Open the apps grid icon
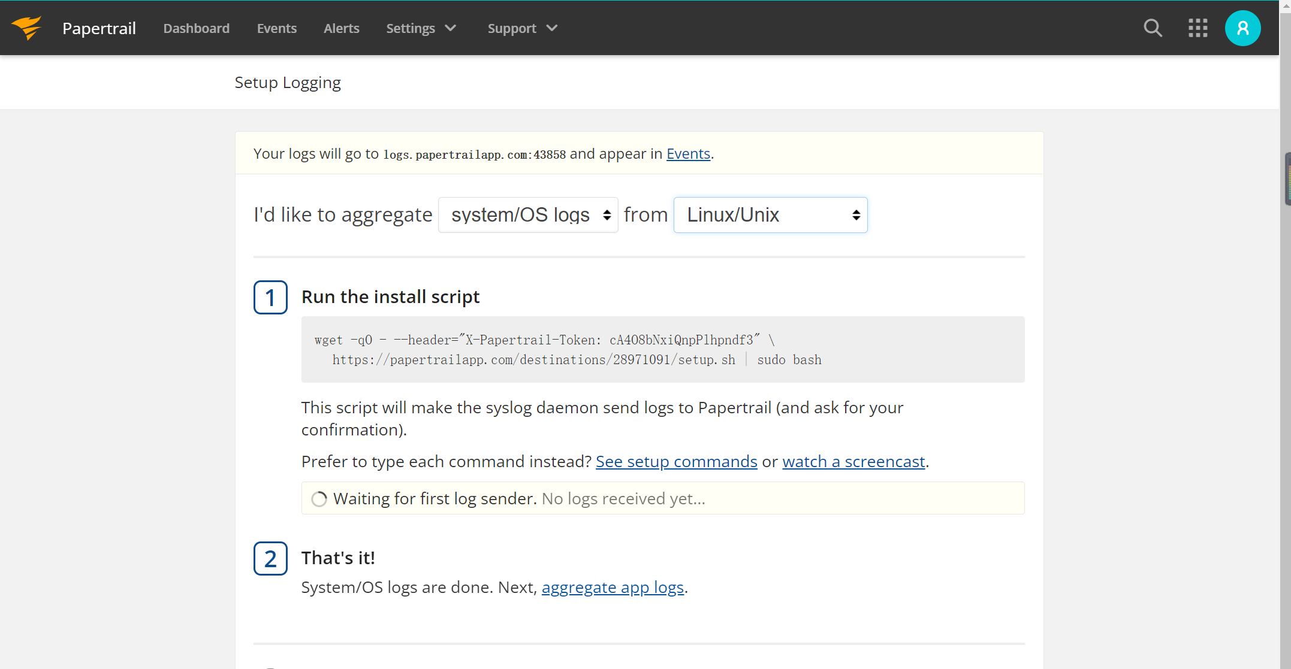Image resolution: width=1291 pixels, height=669 pixels. tap(1198, 28)
